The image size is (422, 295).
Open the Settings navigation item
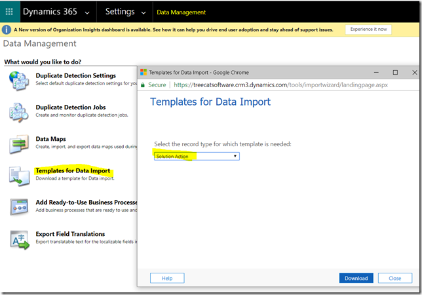(120, 12)
